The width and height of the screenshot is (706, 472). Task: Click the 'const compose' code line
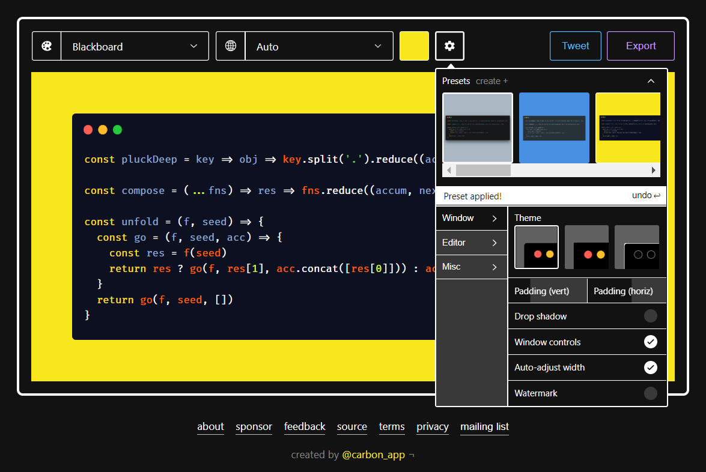(260, 190)
